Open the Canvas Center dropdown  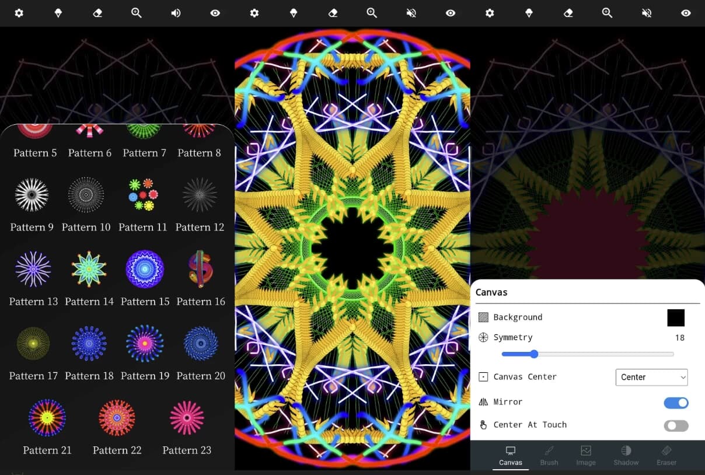pyautogui.click(x=651, y=377)
